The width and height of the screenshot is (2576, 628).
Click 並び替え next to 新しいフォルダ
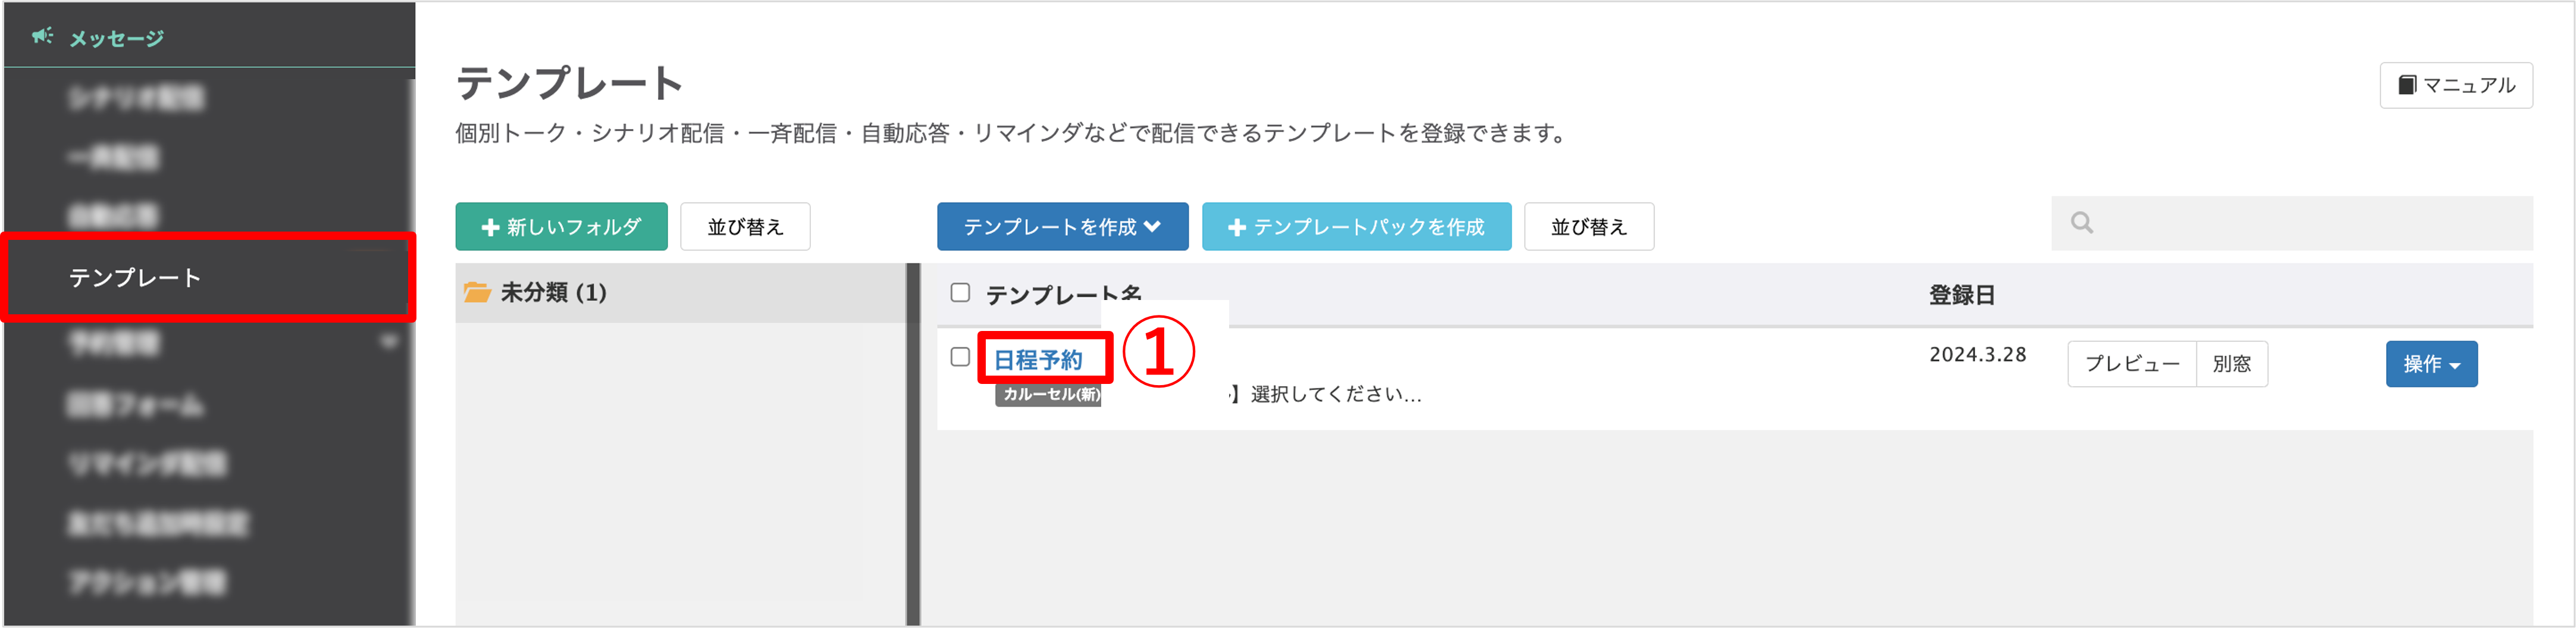[745, 227]
